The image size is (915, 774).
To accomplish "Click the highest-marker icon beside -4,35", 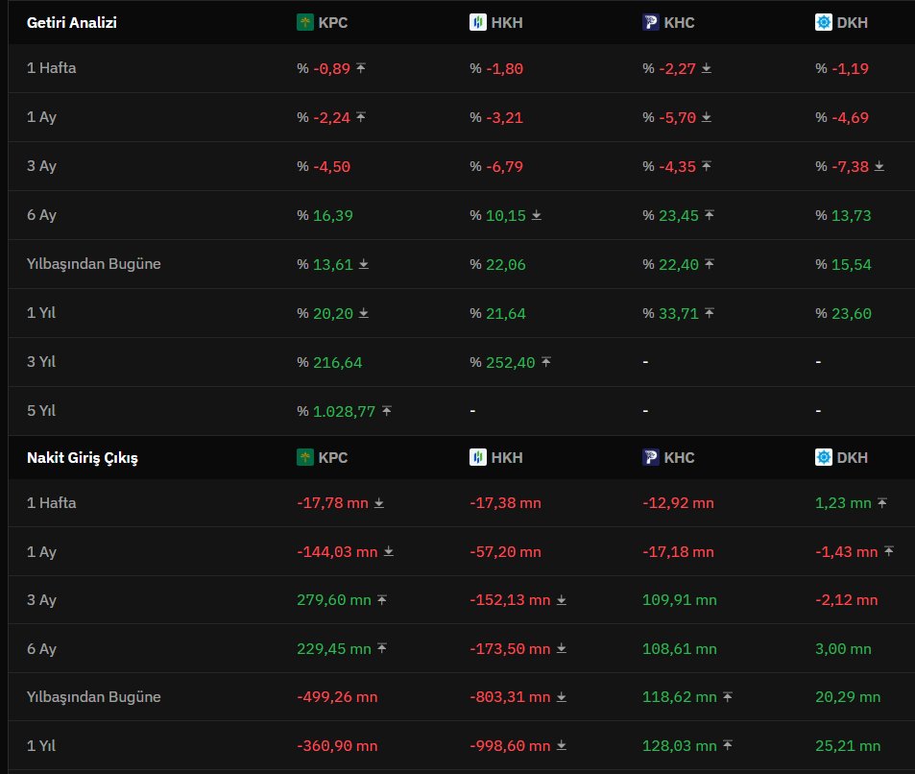I will pos(706,166).
